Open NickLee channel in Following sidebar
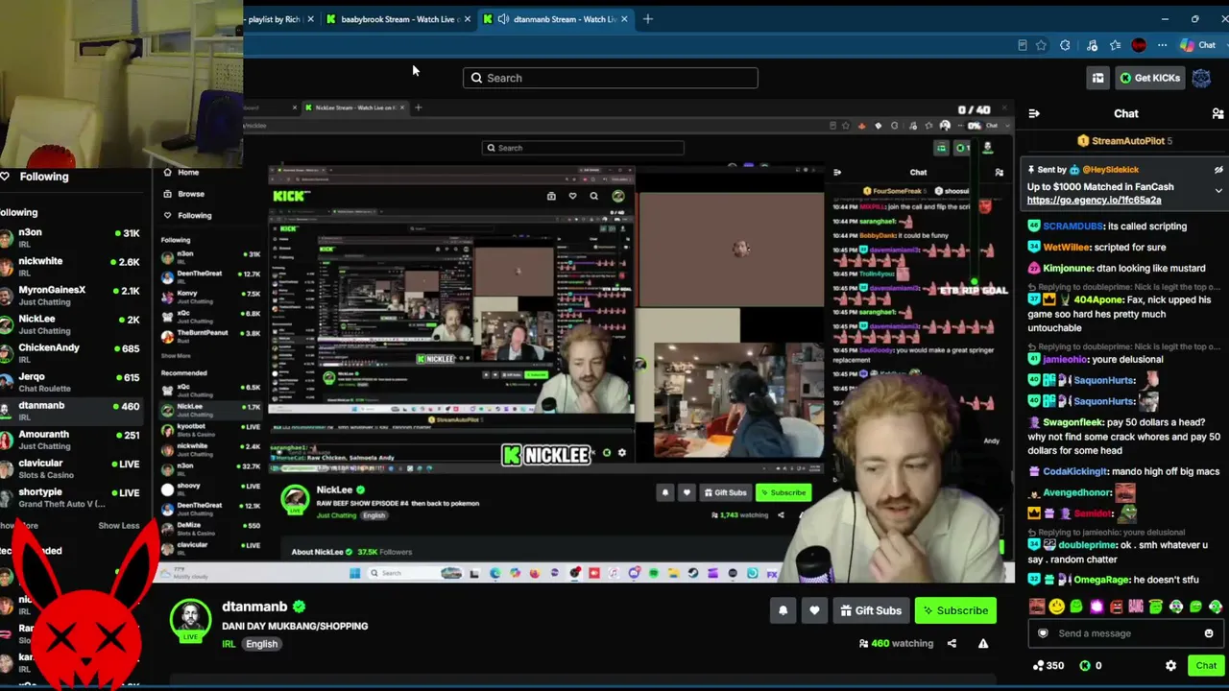The width and height of the screenshot is (1229, 691). coord(72,324)
